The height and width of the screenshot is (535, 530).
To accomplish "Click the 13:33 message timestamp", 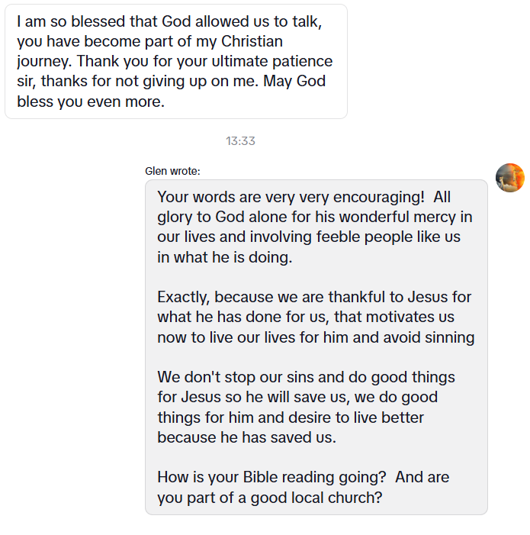I will [240, 141].
